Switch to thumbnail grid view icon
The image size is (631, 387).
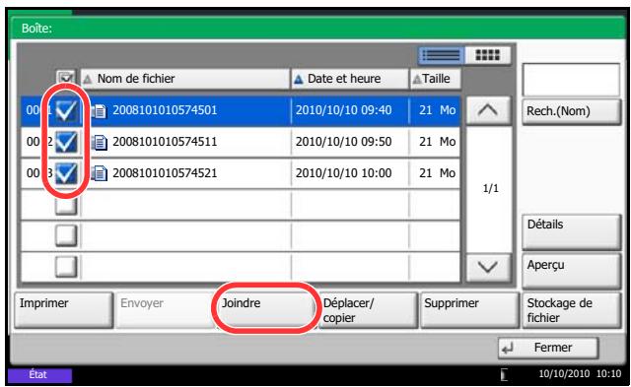pyautogui.click(x=487, y=55)
